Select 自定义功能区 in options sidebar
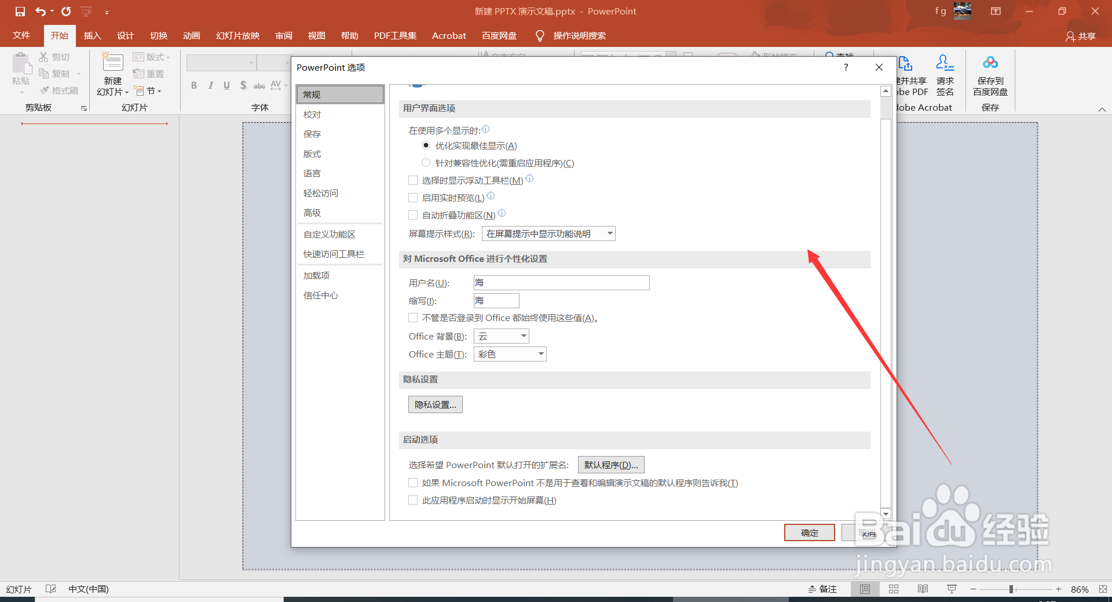 click(340, 234)
